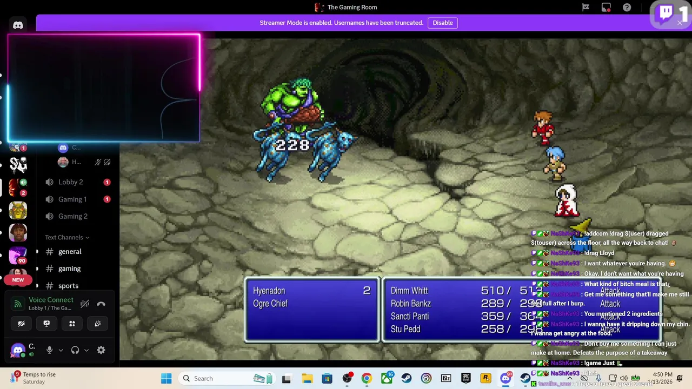Image resolution: width=692 pixels, height=389 pixels.
Task: Select Hyenadon in the enemy list
Action: pyautogui.click(x=269, y=291)
